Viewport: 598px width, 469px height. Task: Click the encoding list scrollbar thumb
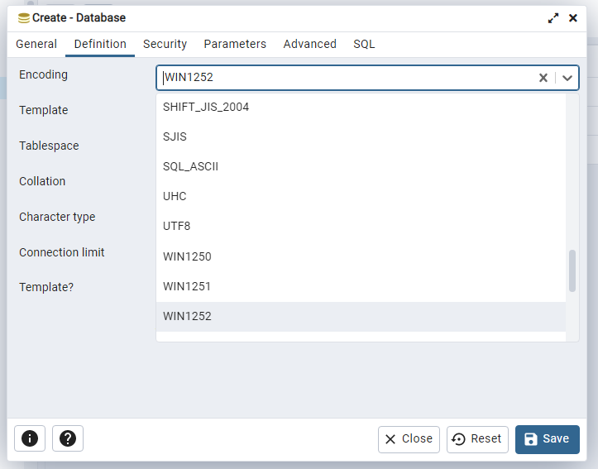pos(572,270)
